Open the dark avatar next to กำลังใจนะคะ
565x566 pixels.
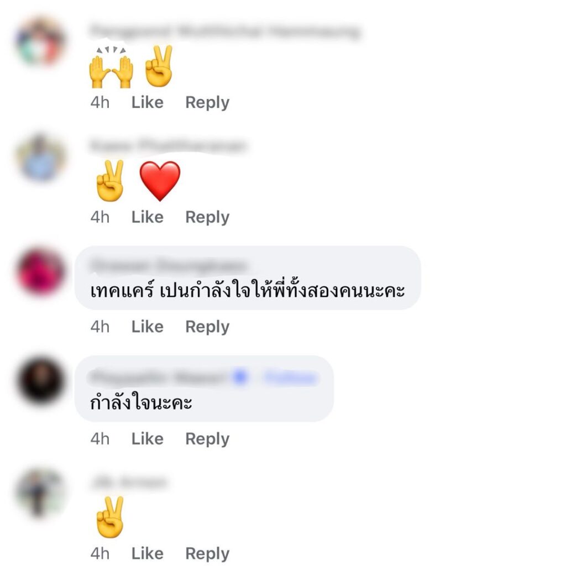[x=41, y=380]
